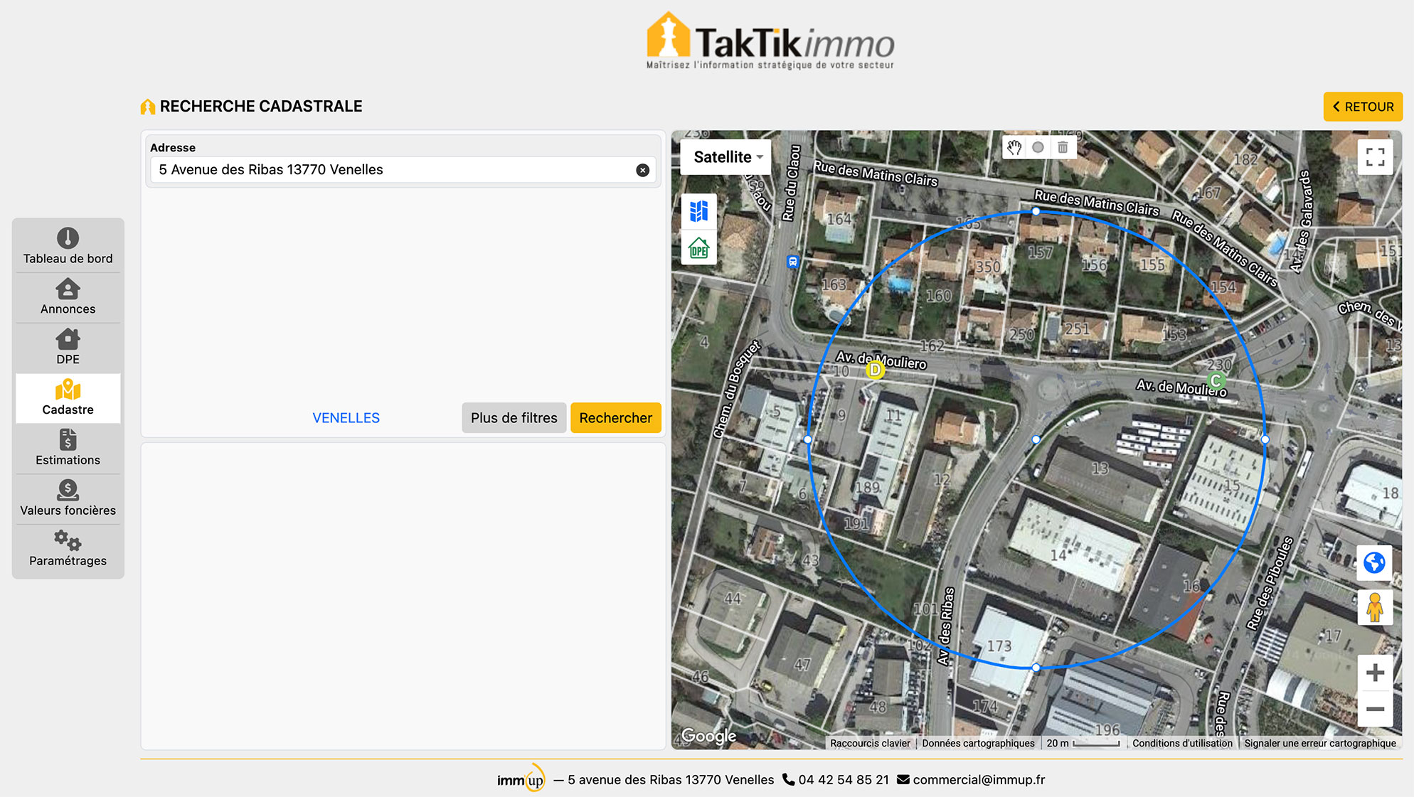This screenshot has height=797, width=1414.
Task: Open Valeurs foncières in sidebar
Action: 68,499
